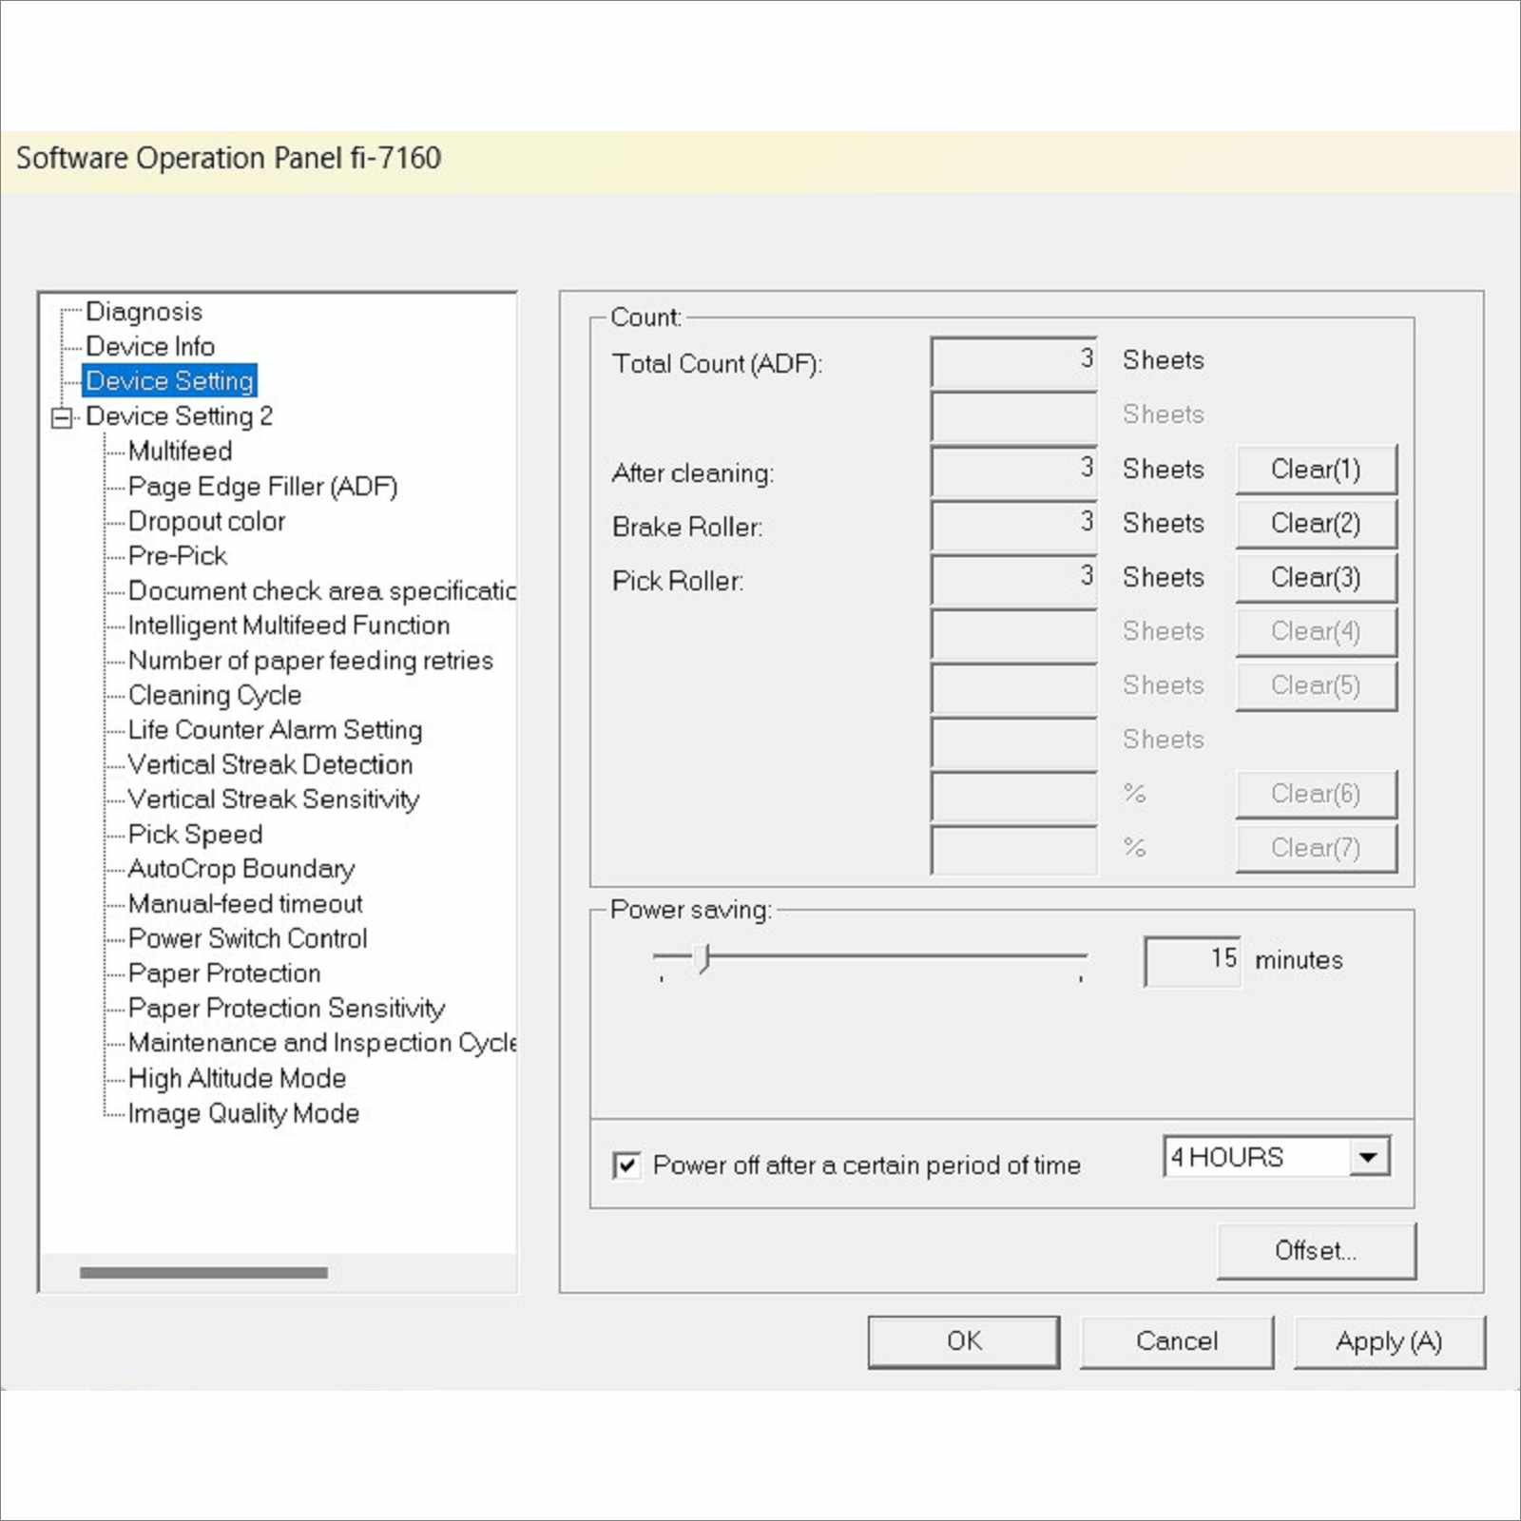Select Power Switch Control
Viewport: 1521px width, 1521px height.
(247, 938)
